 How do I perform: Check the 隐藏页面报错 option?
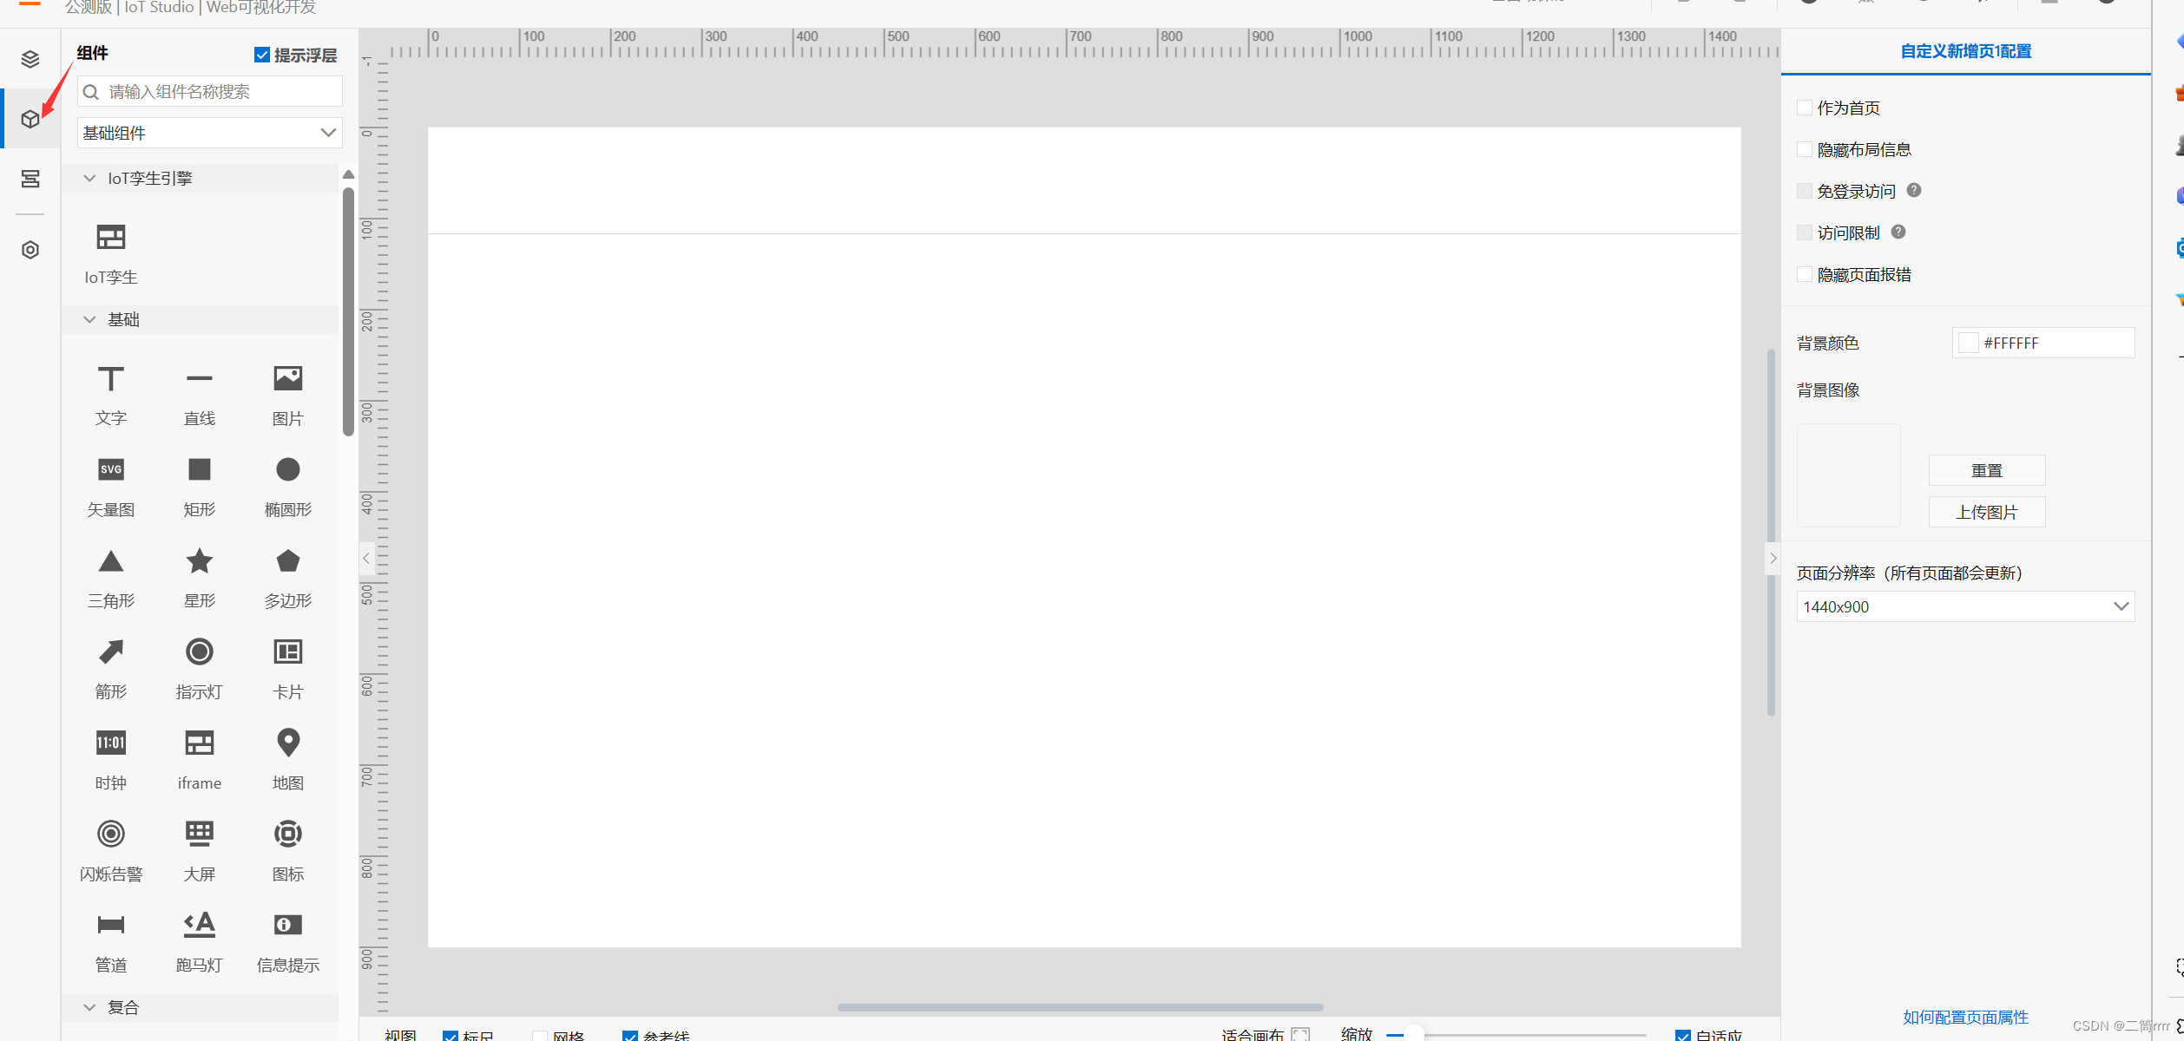1805,275
